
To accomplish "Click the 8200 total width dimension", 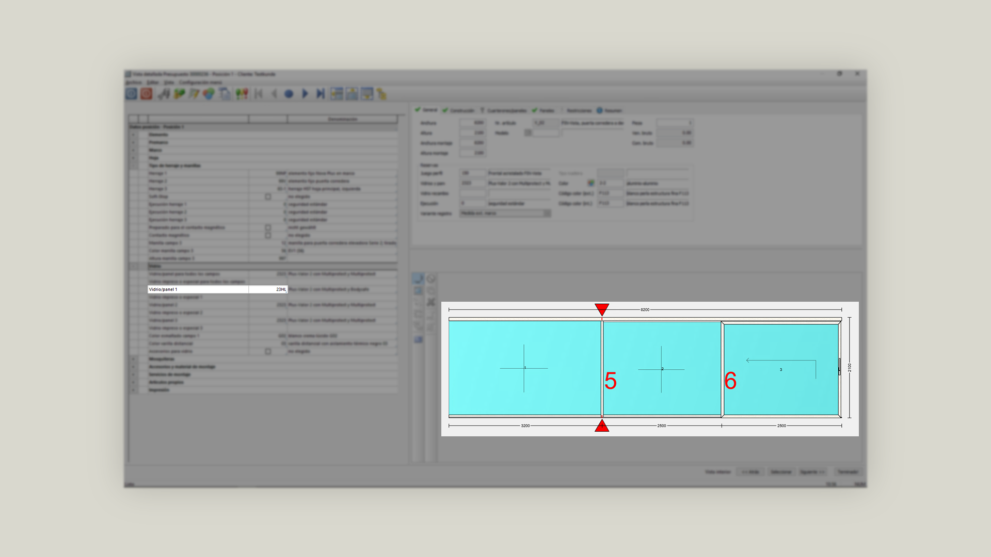I will point(645,309).
